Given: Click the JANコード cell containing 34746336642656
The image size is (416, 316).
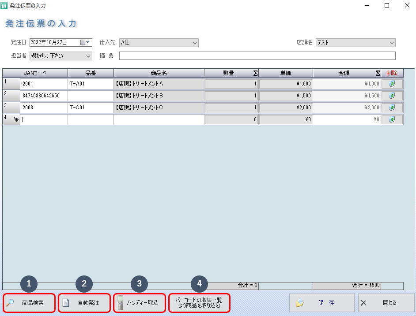Looking at the screenshot, I should coord(44,96).
